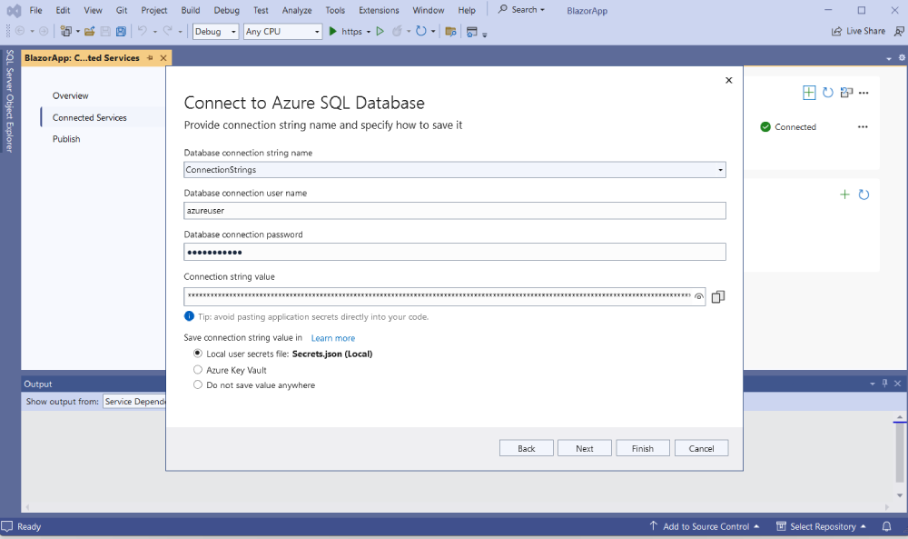This screenshot has height=539, width=908.
Task: Click the feedback icon at top right
Action: [899, 31]
